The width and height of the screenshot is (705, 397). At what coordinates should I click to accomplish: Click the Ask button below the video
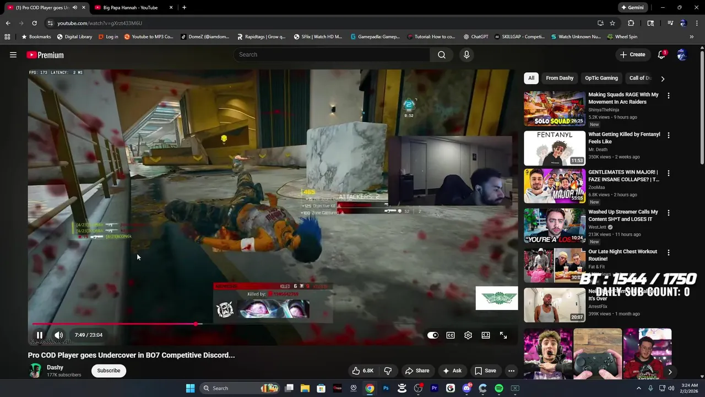tap(452, 371)
